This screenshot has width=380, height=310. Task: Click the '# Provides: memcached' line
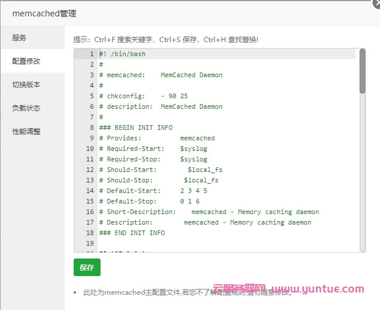coord(157,138)
